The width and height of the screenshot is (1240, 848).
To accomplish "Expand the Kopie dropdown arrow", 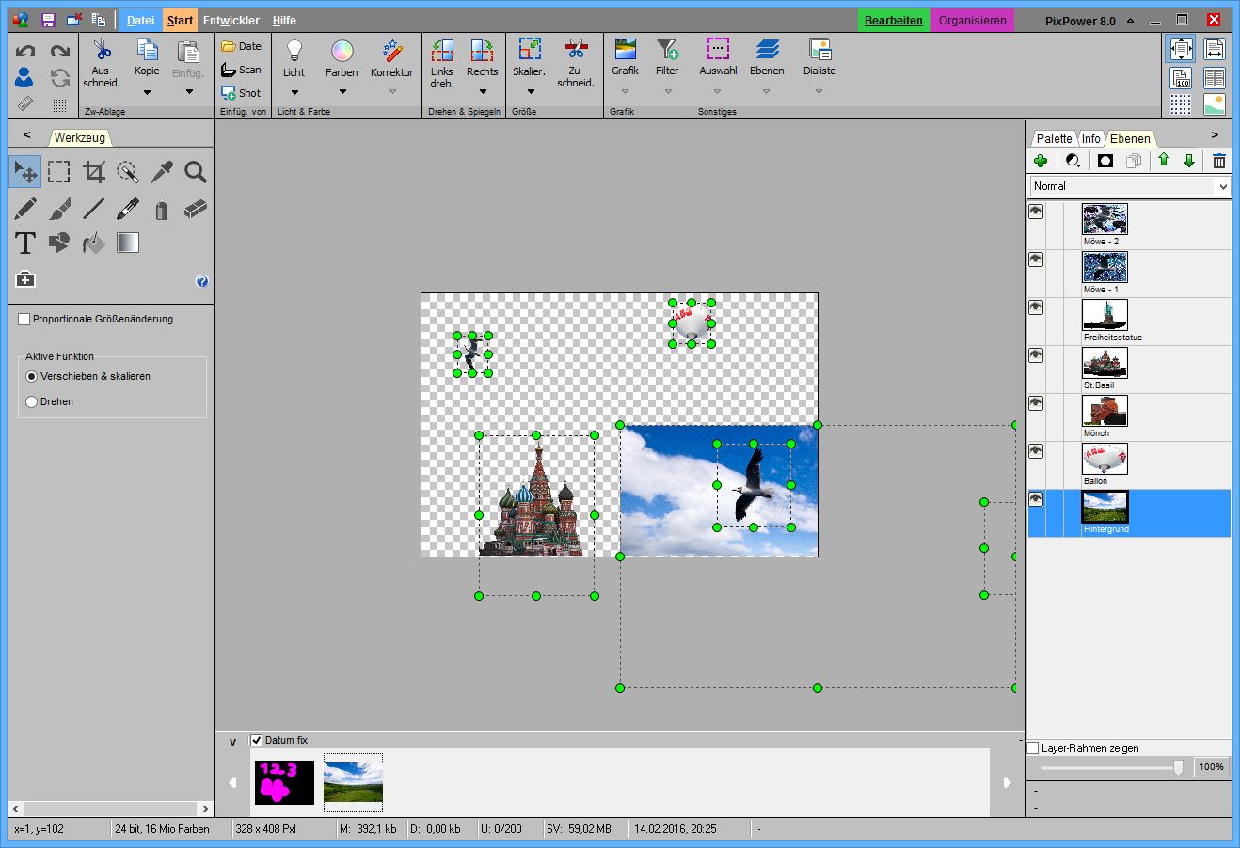I will [x=147, y=92].
